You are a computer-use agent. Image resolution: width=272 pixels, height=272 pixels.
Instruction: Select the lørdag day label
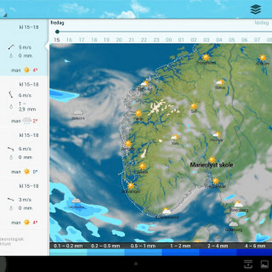tap(262, 23)
